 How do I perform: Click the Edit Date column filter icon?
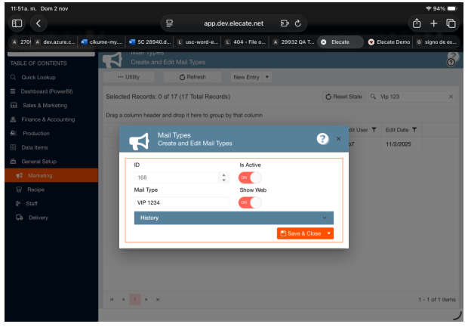[x=414, y=130]
